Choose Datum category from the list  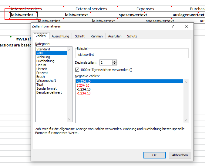41,65
